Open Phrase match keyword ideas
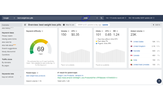Screen dimensions: 163x100 [7, 36]
